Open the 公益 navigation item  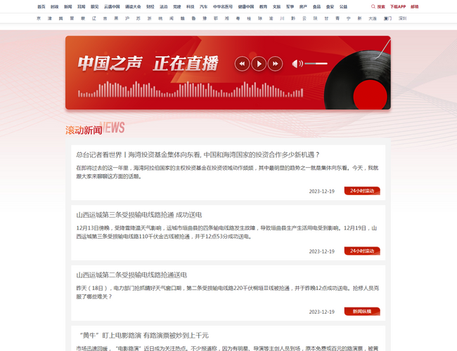(343, 6)
